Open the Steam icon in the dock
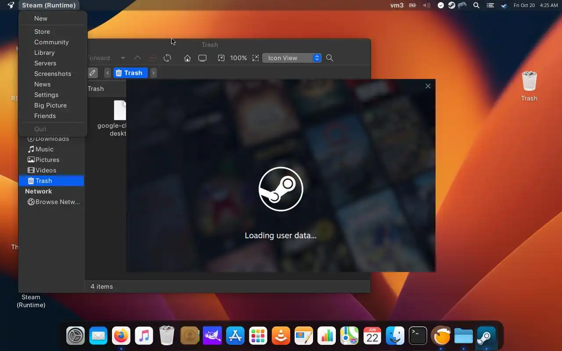Viewport: 562px width, 351px height. [x=486, y=337]
